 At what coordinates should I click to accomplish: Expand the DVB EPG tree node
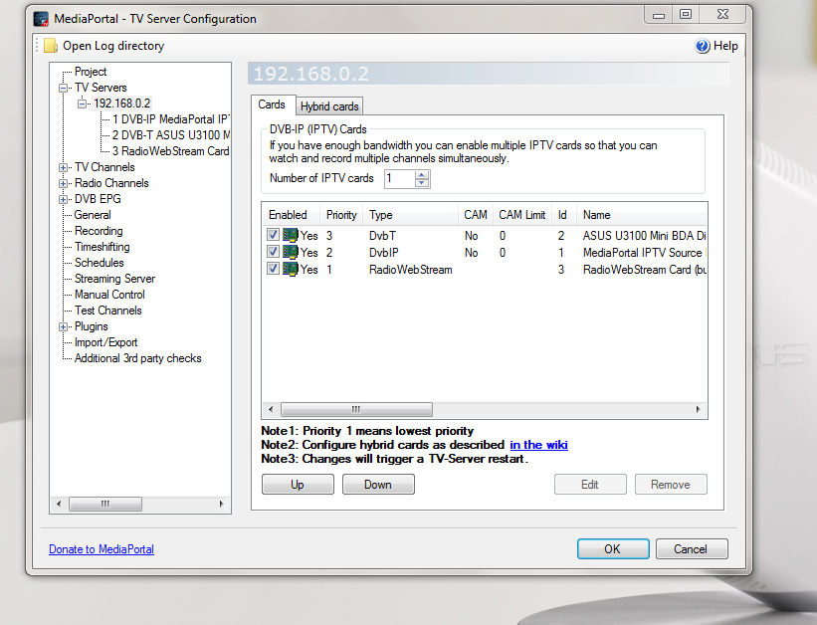tap(63, 199)
